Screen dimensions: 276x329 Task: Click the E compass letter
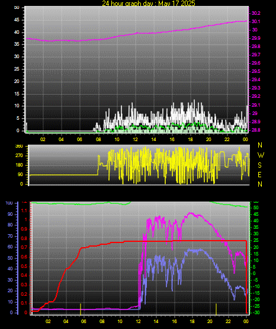point(259,175)
